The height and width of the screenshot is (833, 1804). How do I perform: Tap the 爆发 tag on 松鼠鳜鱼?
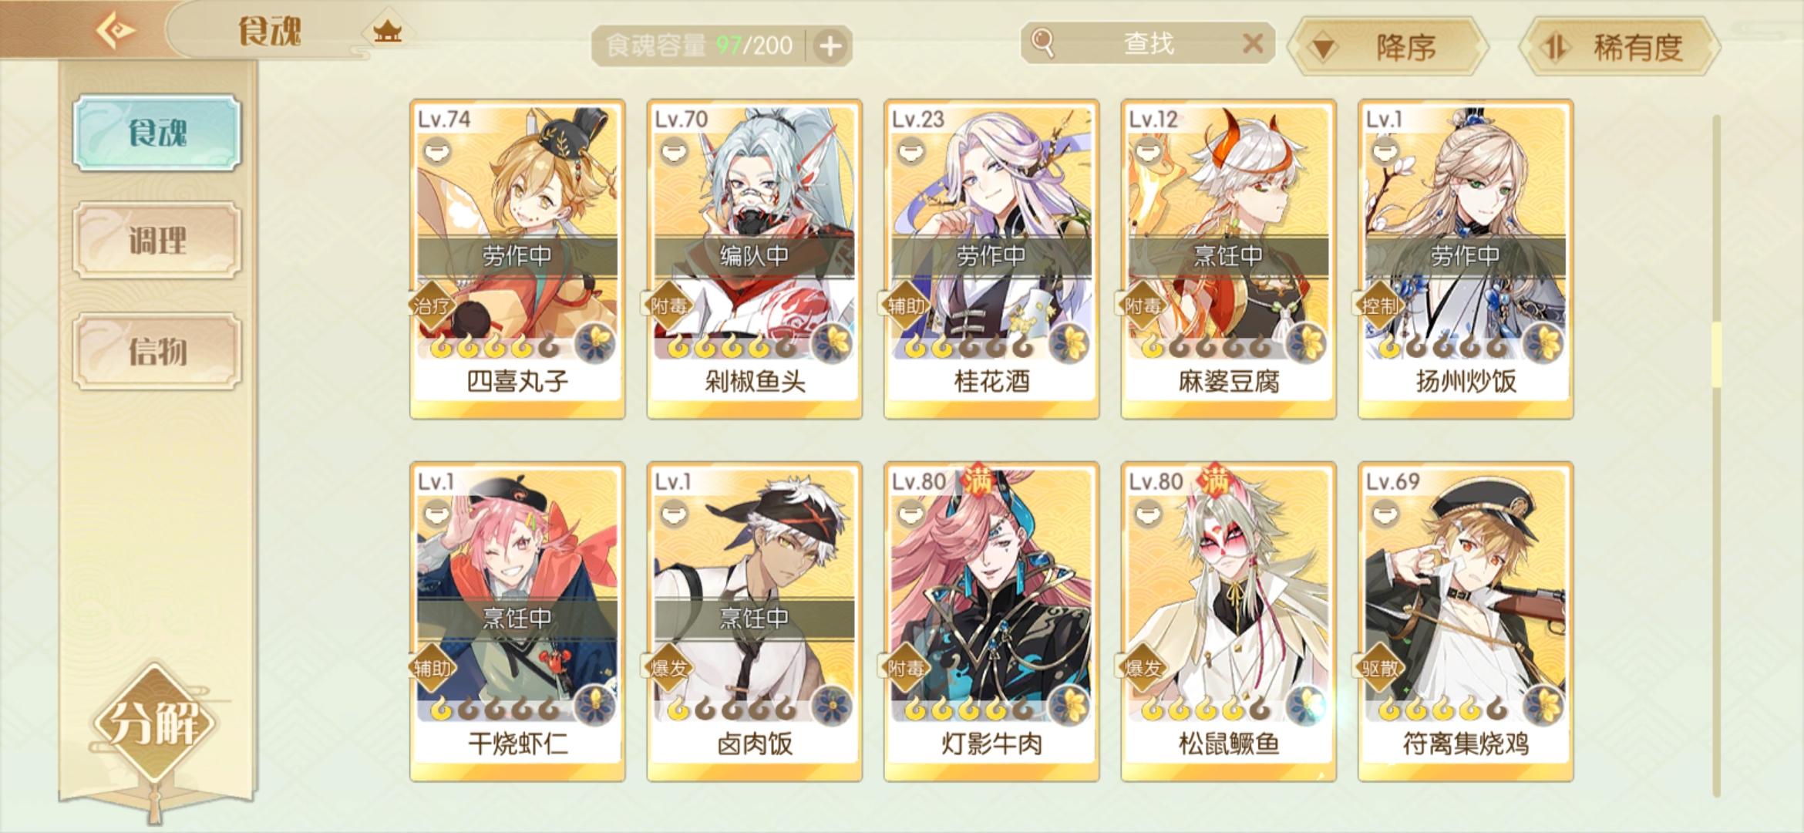point(1143,668)
